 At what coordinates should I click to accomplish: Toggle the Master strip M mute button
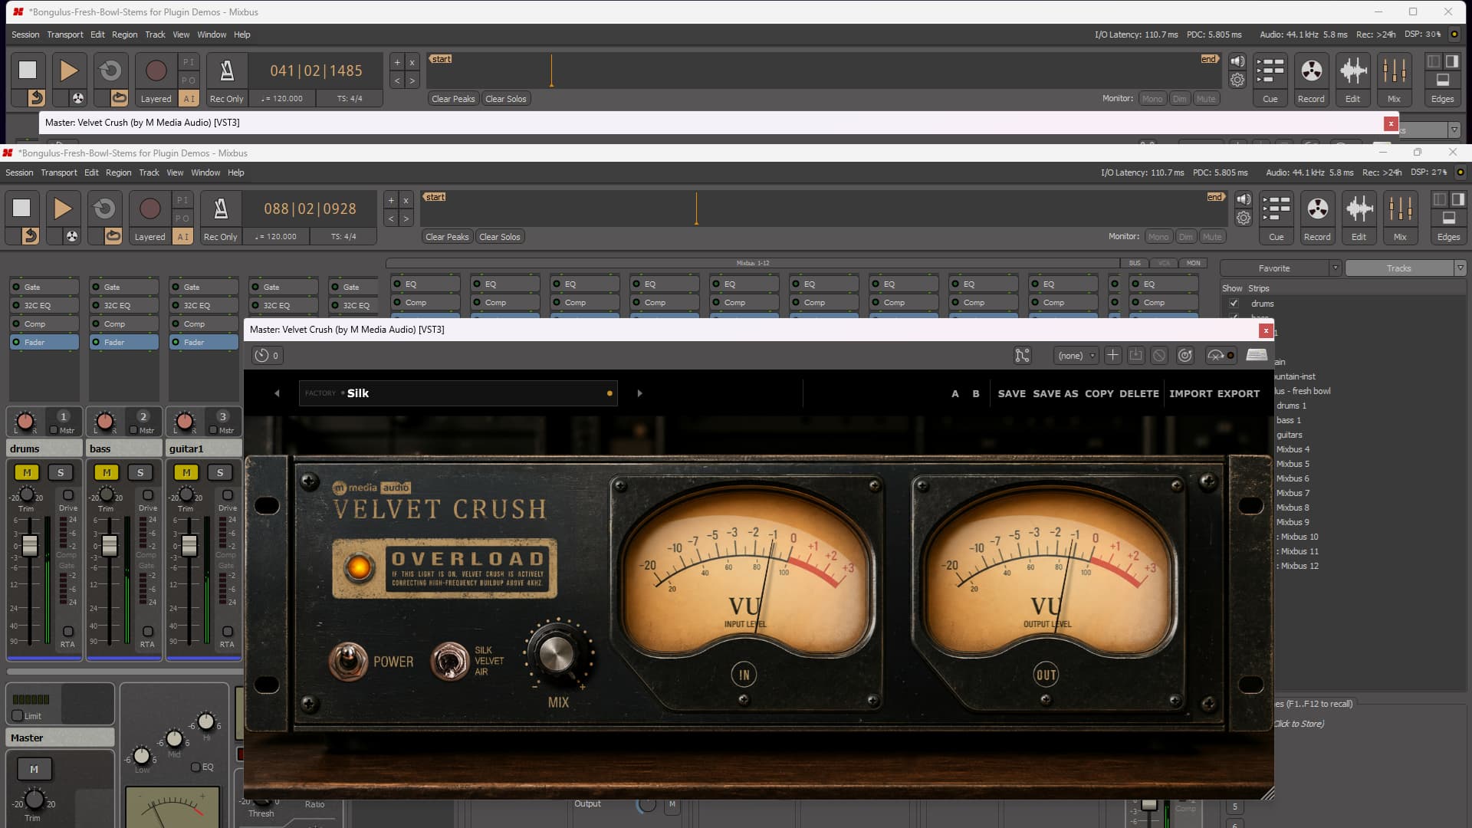[x=34, y=768]
